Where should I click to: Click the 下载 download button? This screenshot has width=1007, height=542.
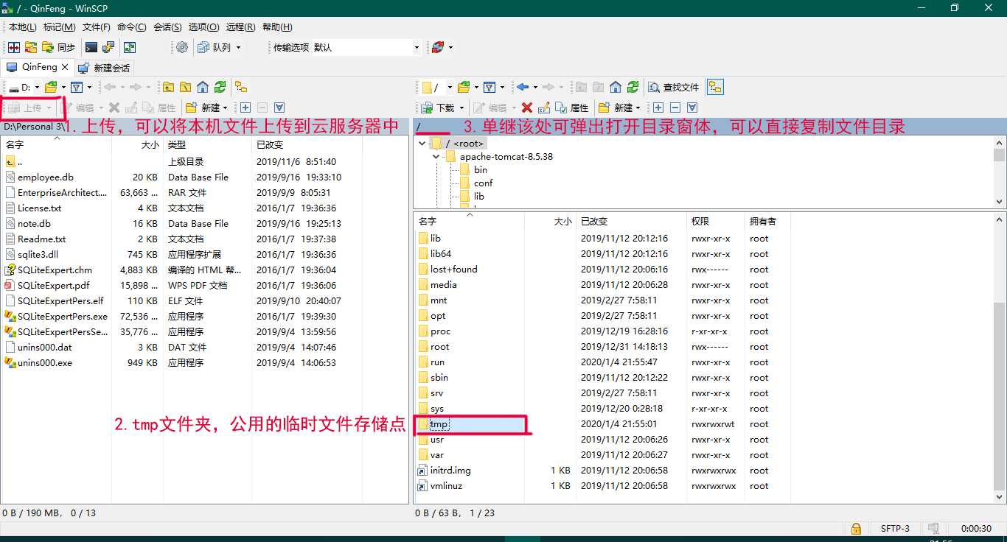[438, 108]
